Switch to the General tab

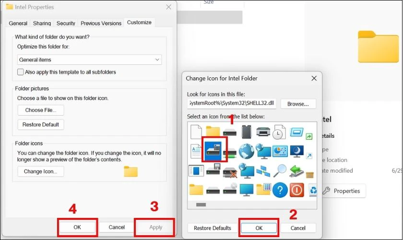[x=18, y=23]
